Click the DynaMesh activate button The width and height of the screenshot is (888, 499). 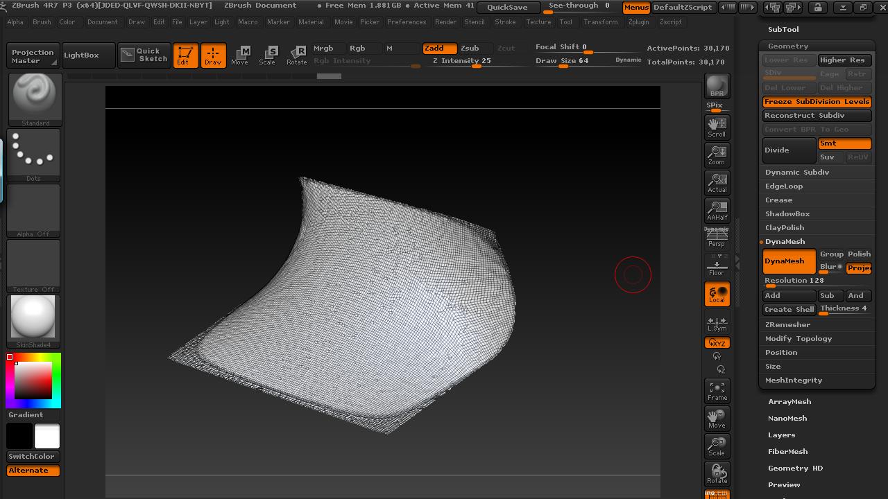click(x=789, y=261)
